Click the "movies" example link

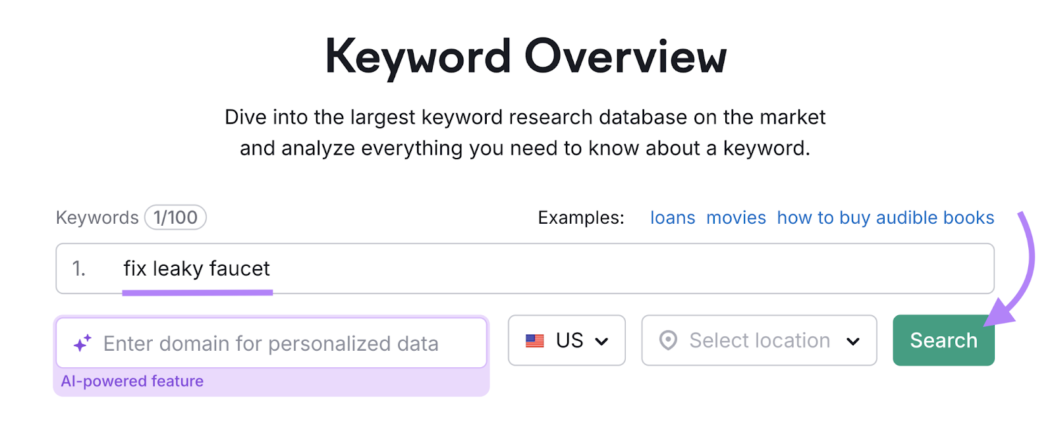coord(736,217)
